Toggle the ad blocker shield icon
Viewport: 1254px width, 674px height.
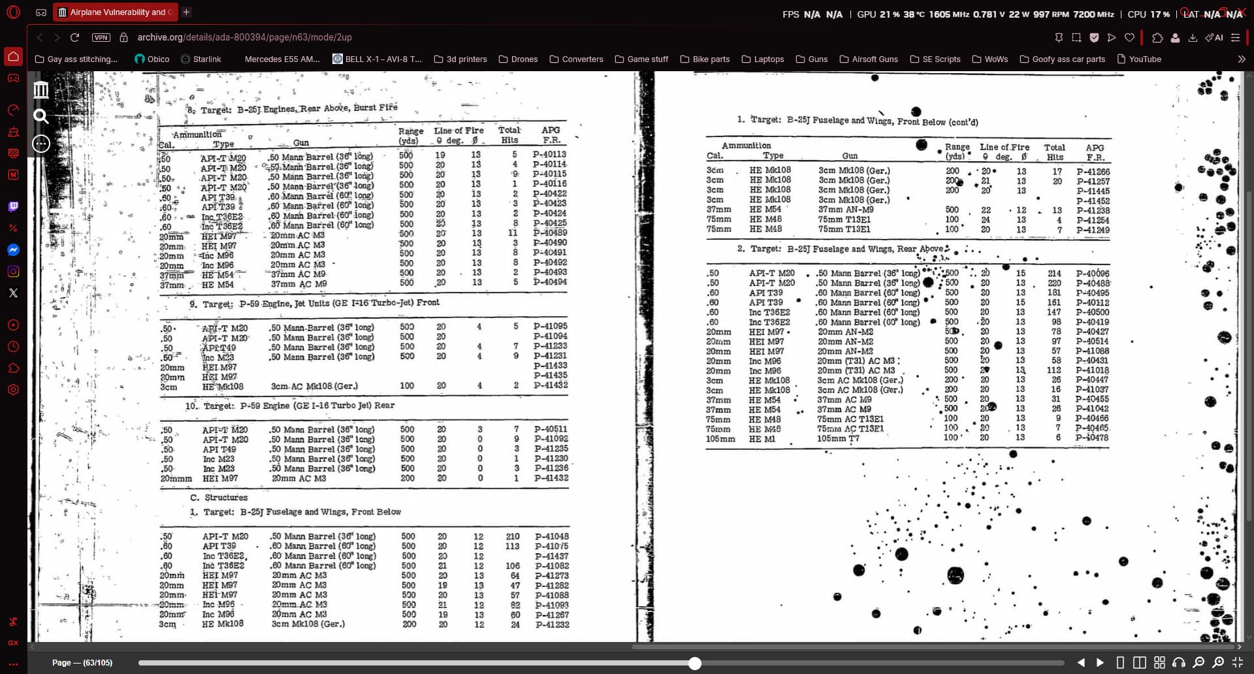click(1094, 38)
